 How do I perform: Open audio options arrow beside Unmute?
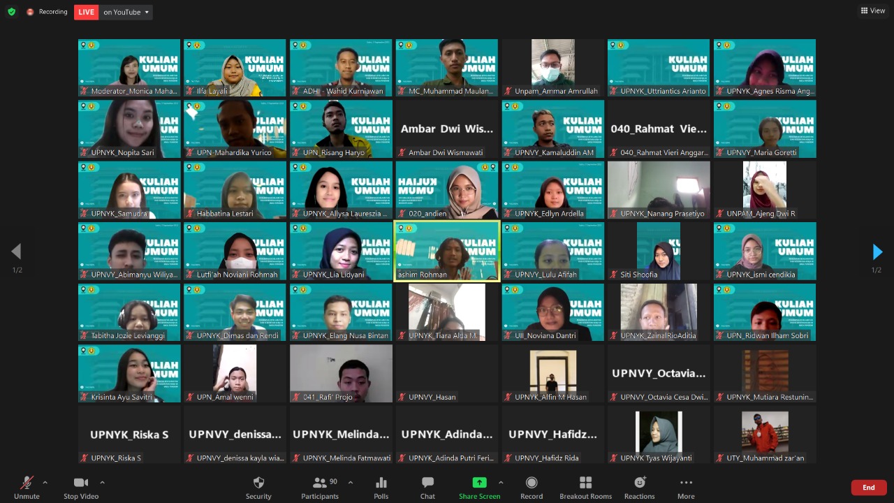pyautogui.click(x=45, y=482)
